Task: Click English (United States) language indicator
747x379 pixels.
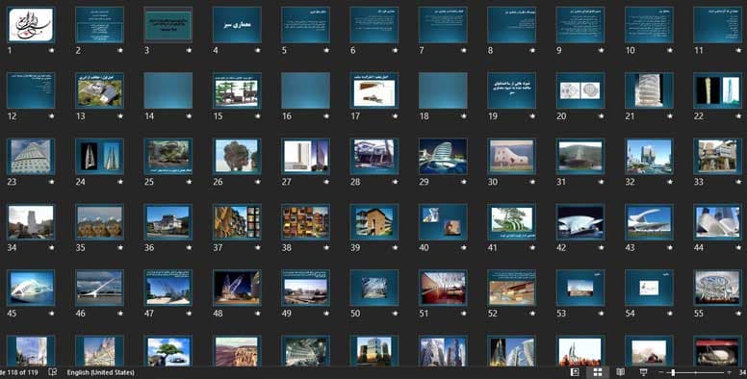Action: [x=100, y=372]
